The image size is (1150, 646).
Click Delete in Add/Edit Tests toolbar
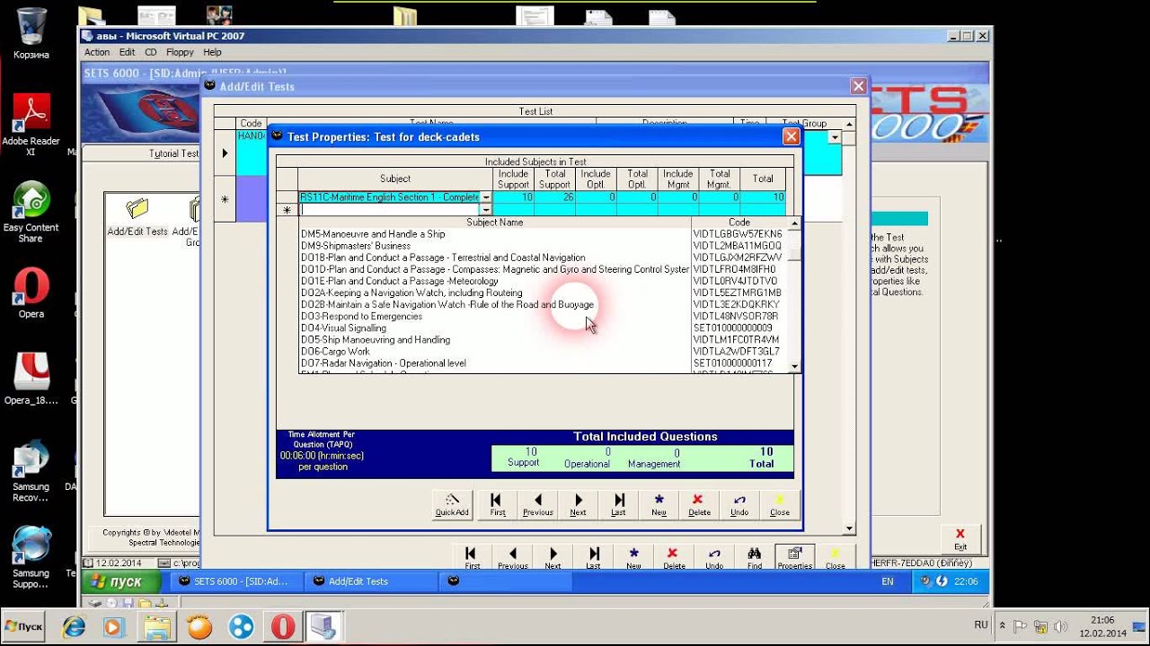(674, 558)
